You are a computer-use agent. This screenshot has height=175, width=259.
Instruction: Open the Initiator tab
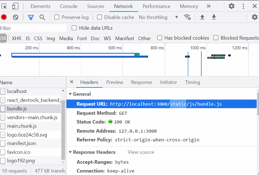point(168,82)
